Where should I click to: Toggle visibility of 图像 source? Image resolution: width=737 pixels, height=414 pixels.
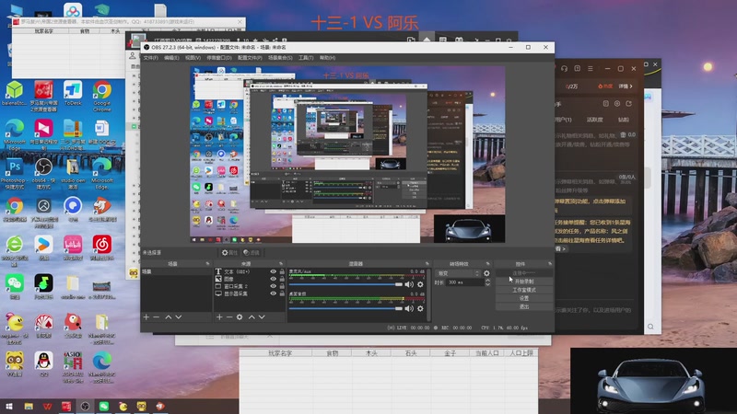point(273,279)
